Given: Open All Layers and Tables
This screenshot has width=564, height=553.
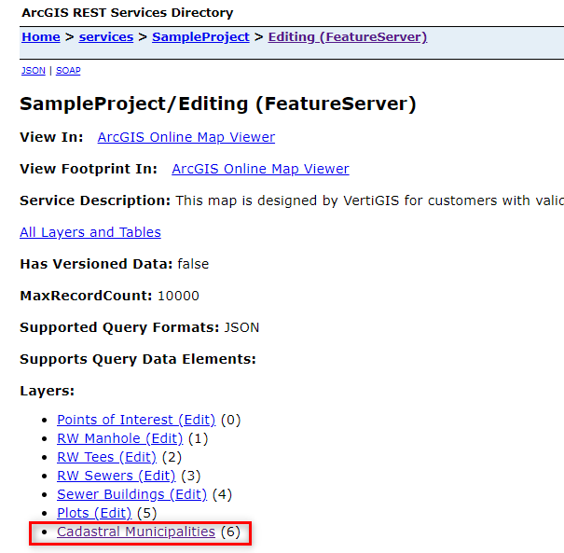Looking at the screenshot, I should point(90,232).
